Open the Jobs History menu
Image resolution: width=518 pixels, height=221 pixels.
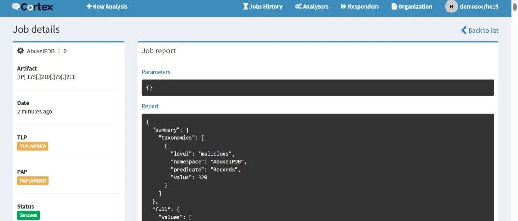(263, 7)
